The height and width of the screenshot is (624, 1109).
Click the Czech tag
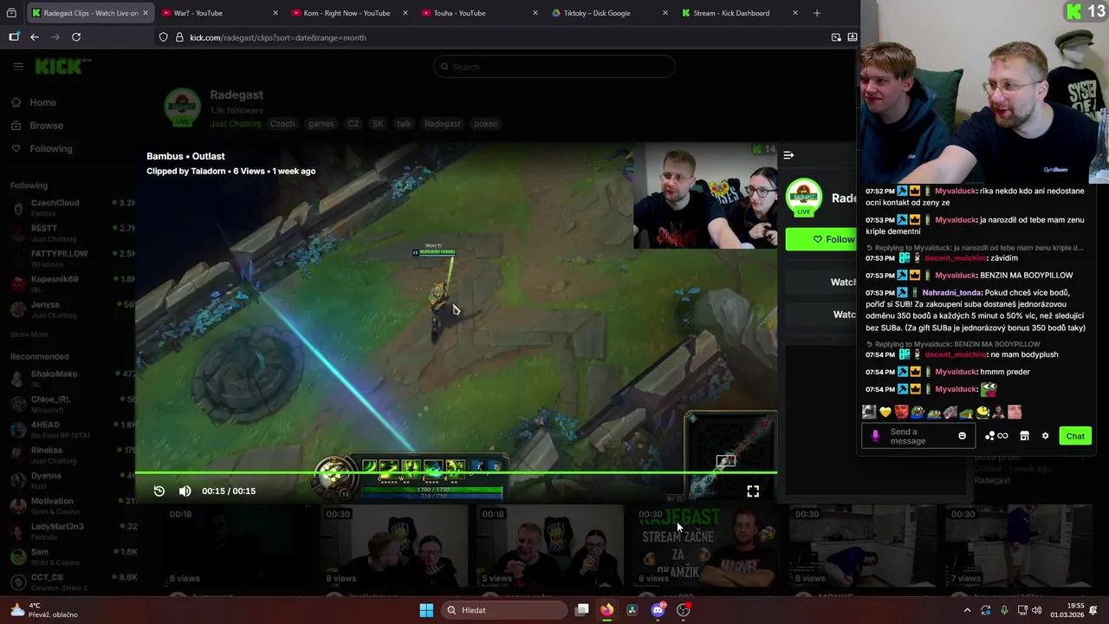point(282,124)
